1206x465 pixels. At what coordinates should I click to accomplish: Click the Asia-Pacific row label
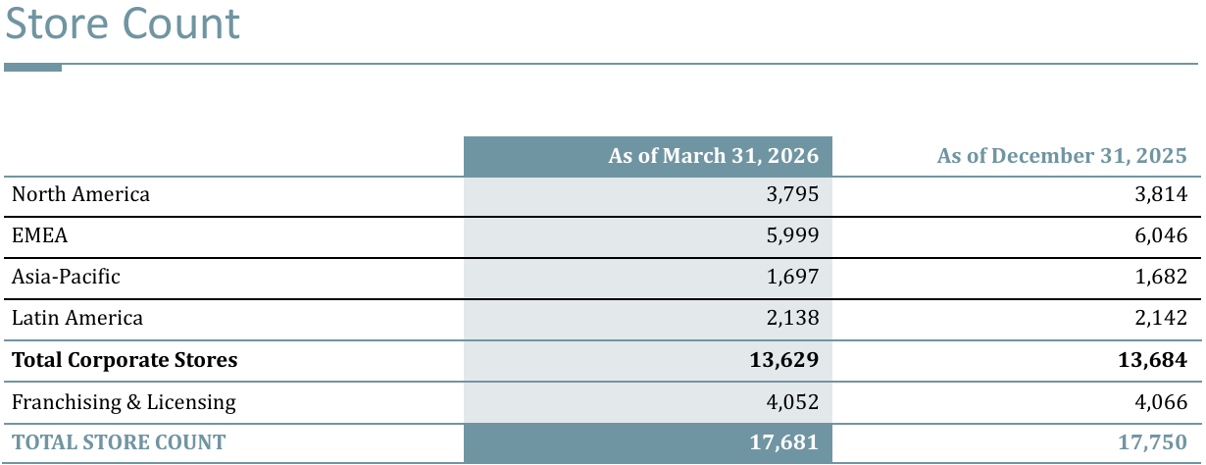click(66, 277)
